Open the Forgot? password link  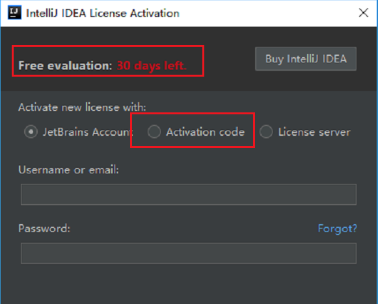point(337,229)
